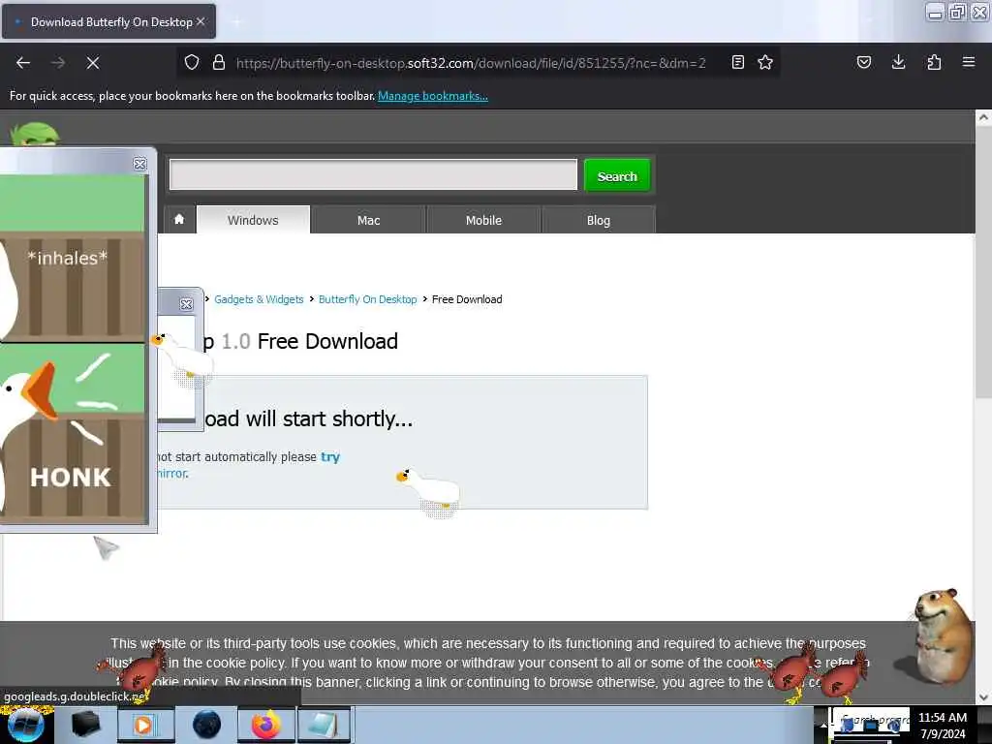992x744 pixels.
Task: Click the page vertical scrollbar thumb
Action: point(982,263)
